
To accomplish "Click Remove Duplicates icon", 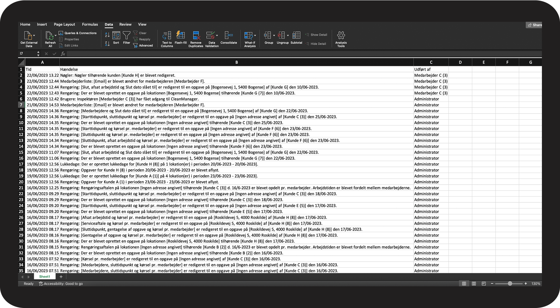I will coord(196,36).
